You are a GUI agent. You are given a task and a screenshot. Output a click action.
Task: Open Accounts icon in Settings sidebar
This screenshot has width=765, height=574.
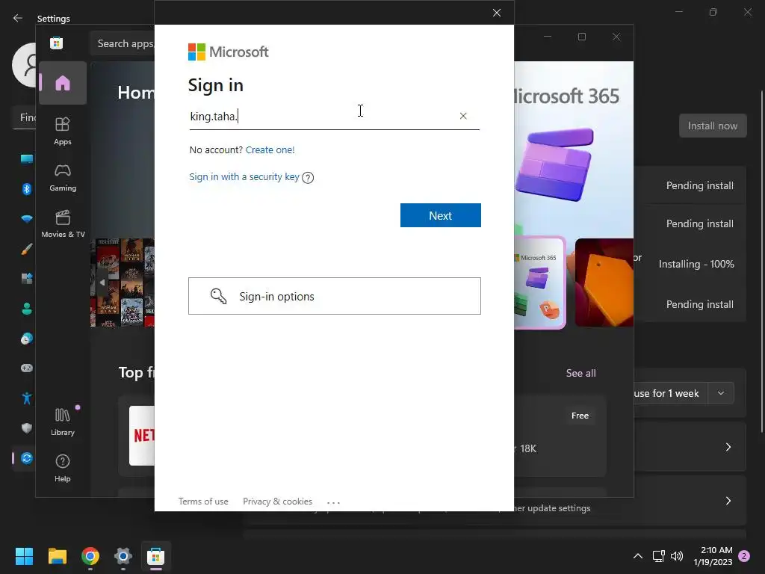(26, 309)
